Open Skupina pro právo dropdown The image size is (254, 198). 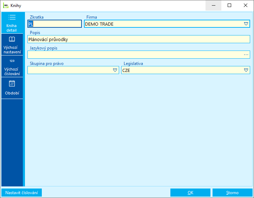(x=115, y=70)
